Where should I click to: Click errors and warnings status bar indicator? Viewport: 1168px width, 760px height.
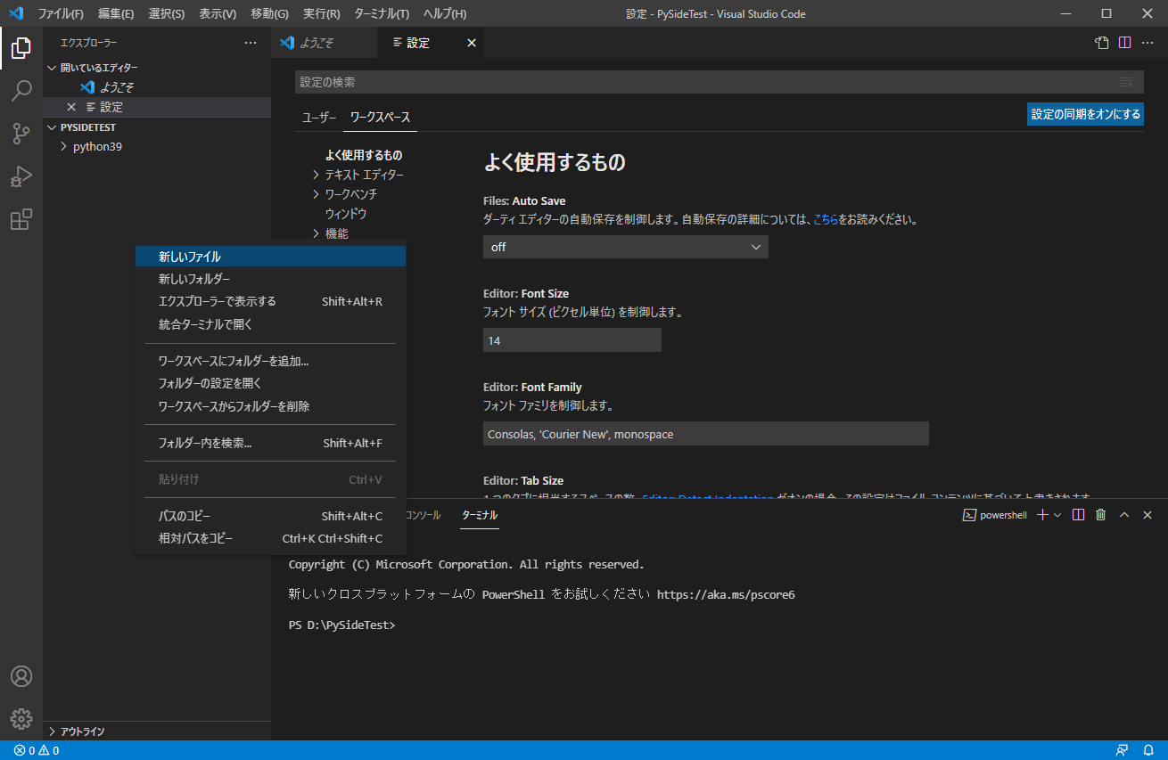point(37,750)
